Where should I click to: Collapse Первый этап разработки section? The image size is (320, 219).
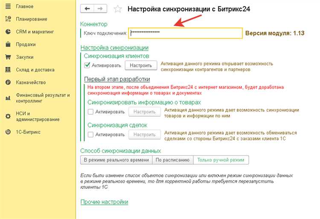click(x=117, y=79)
